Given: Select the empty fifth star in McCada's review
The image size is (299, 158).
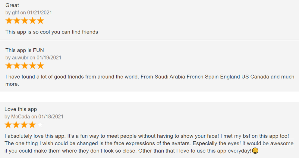Looking at the screenshot, I should click(39, 124).
